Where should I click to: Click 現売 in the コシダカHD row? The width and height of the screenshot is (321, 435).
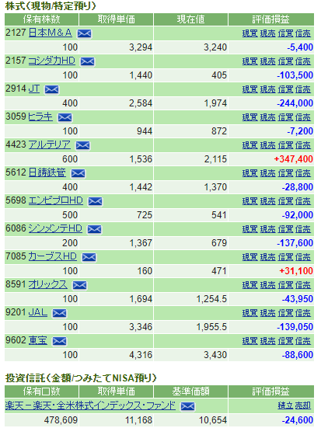coord(267,61)
